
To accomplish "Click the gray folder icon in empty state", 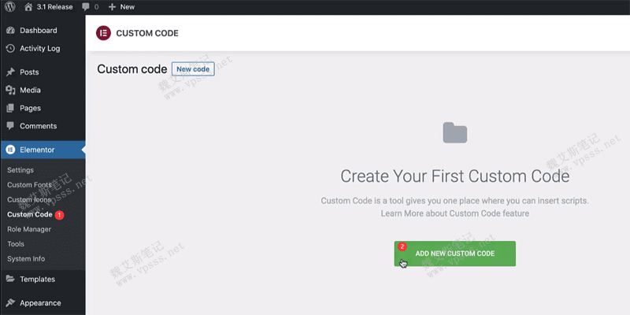I will tap(454, 133).
